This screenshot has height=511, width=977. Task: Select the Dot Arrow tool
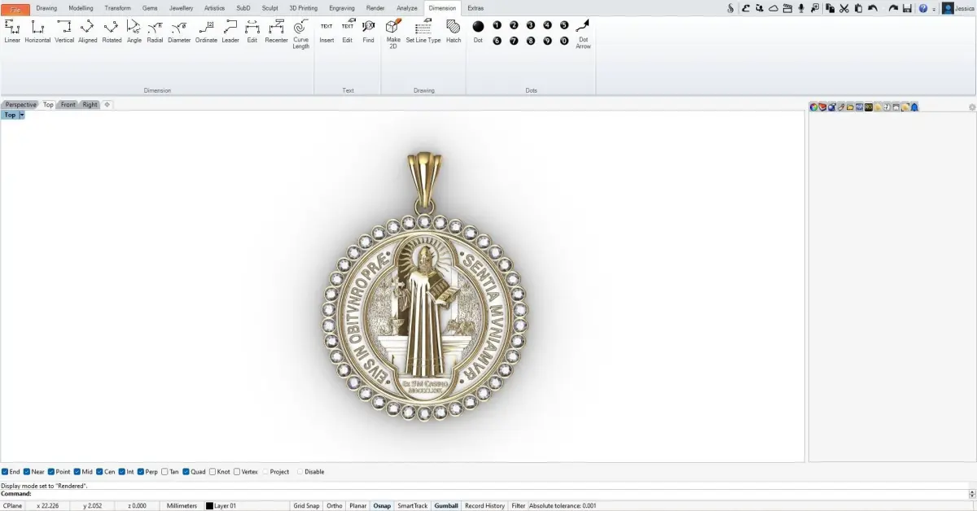tap(583, 34)
